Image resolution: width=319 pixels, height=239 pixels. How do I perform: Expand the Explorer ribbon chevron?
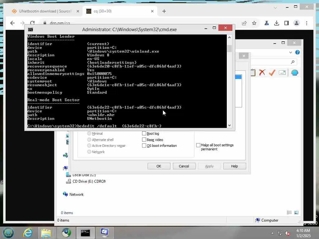click(291, 52)
